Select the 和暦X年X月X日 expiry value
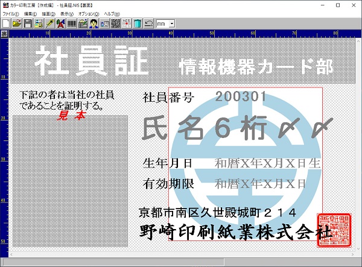Screen dimensions: 362x267 coord(260,184)
